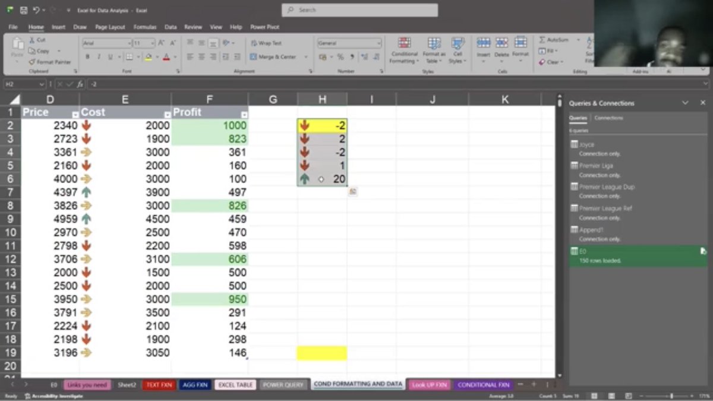The image size is (713, 401).
Task: Open the TEXT FXN sheet tab
Action: pos(159,385)
